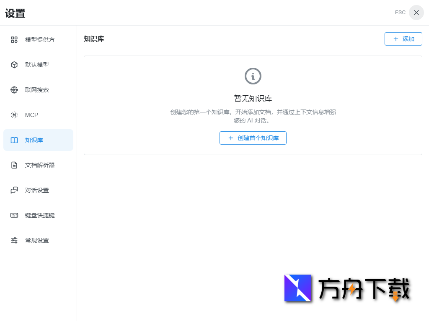
Task: Click the 文档解析器 document icon
Action: [14, 165]
